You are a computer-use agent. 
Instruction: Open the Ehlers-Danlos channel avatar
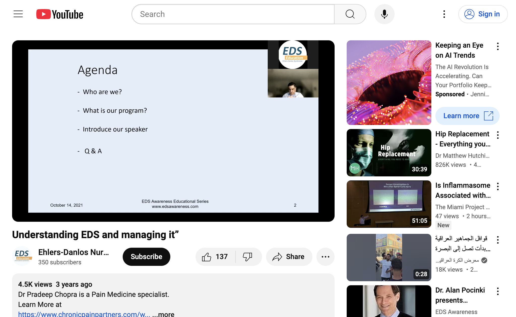(23, 256)
